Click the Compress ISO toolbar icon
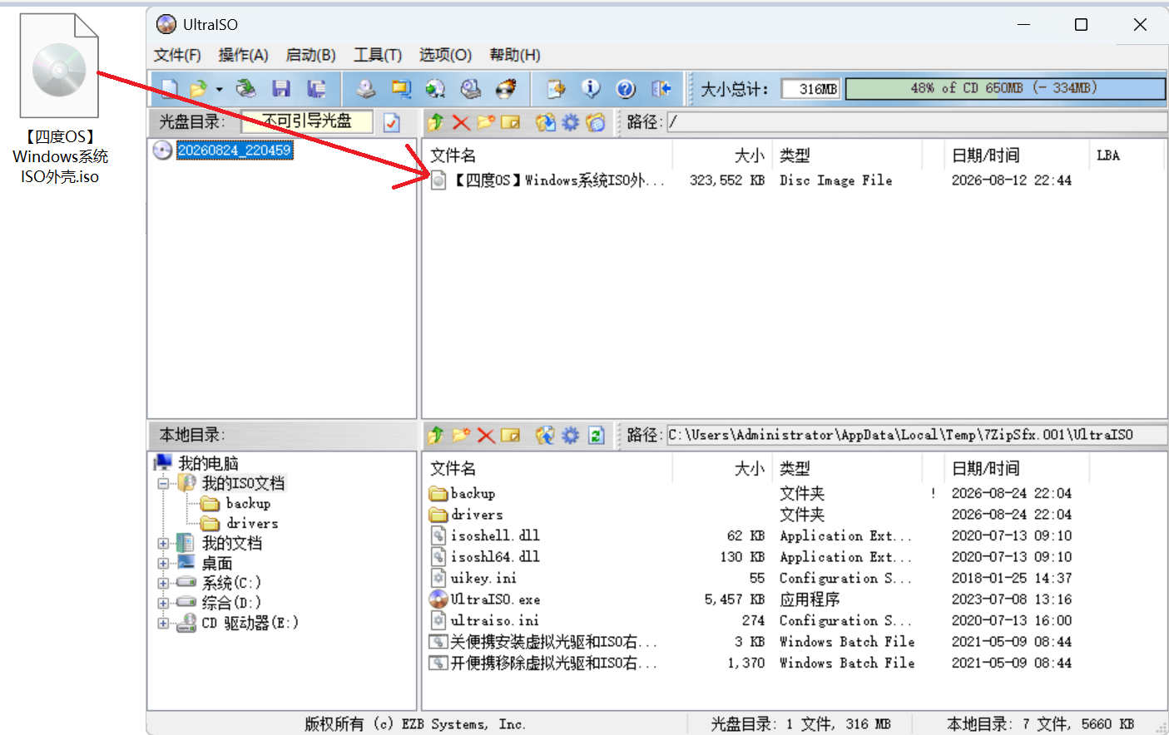The width and height of the screenshot is (1169, 735). [x=471, y=89]
